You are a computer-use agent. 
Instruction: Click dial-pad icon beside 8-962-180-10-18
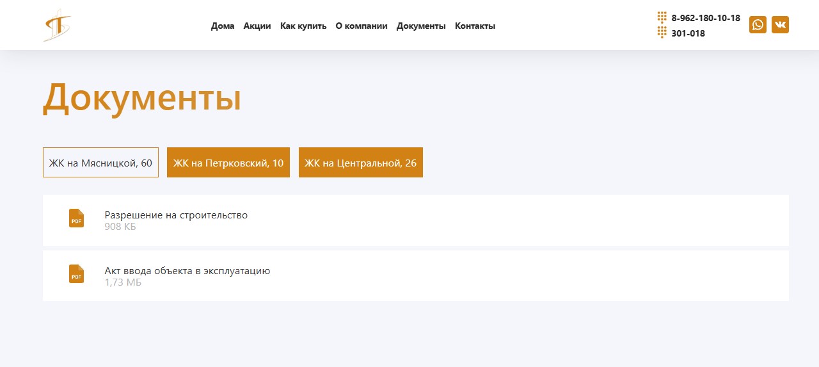[x=662, y=17]
